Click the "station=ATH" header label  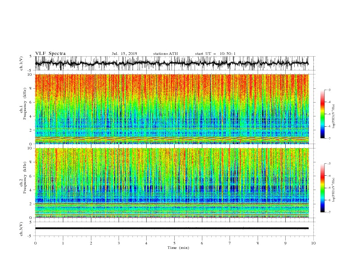pyautogui.click(x=165, y=54)
